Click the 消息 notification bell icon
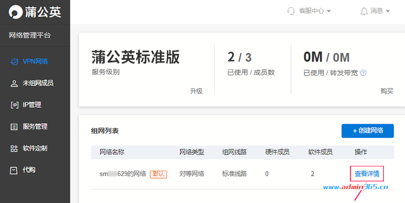 pos(364,11)
